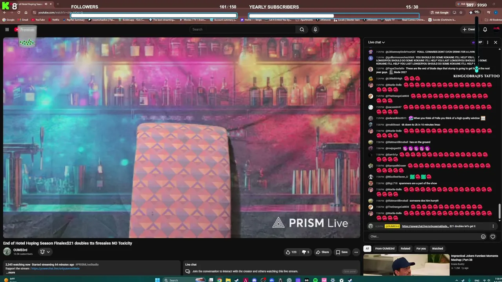Click the mute-tab speaker icon on tab
The width and height of the screenshot is (502, 282).
tap(46, 4)
